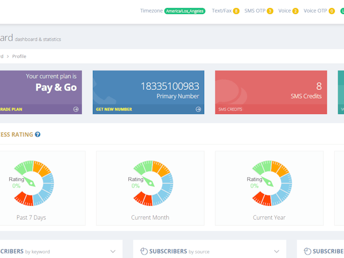Screen dimensions: 344x258
Task: Click the Upgrade Plan link
Action: [11, 110]
